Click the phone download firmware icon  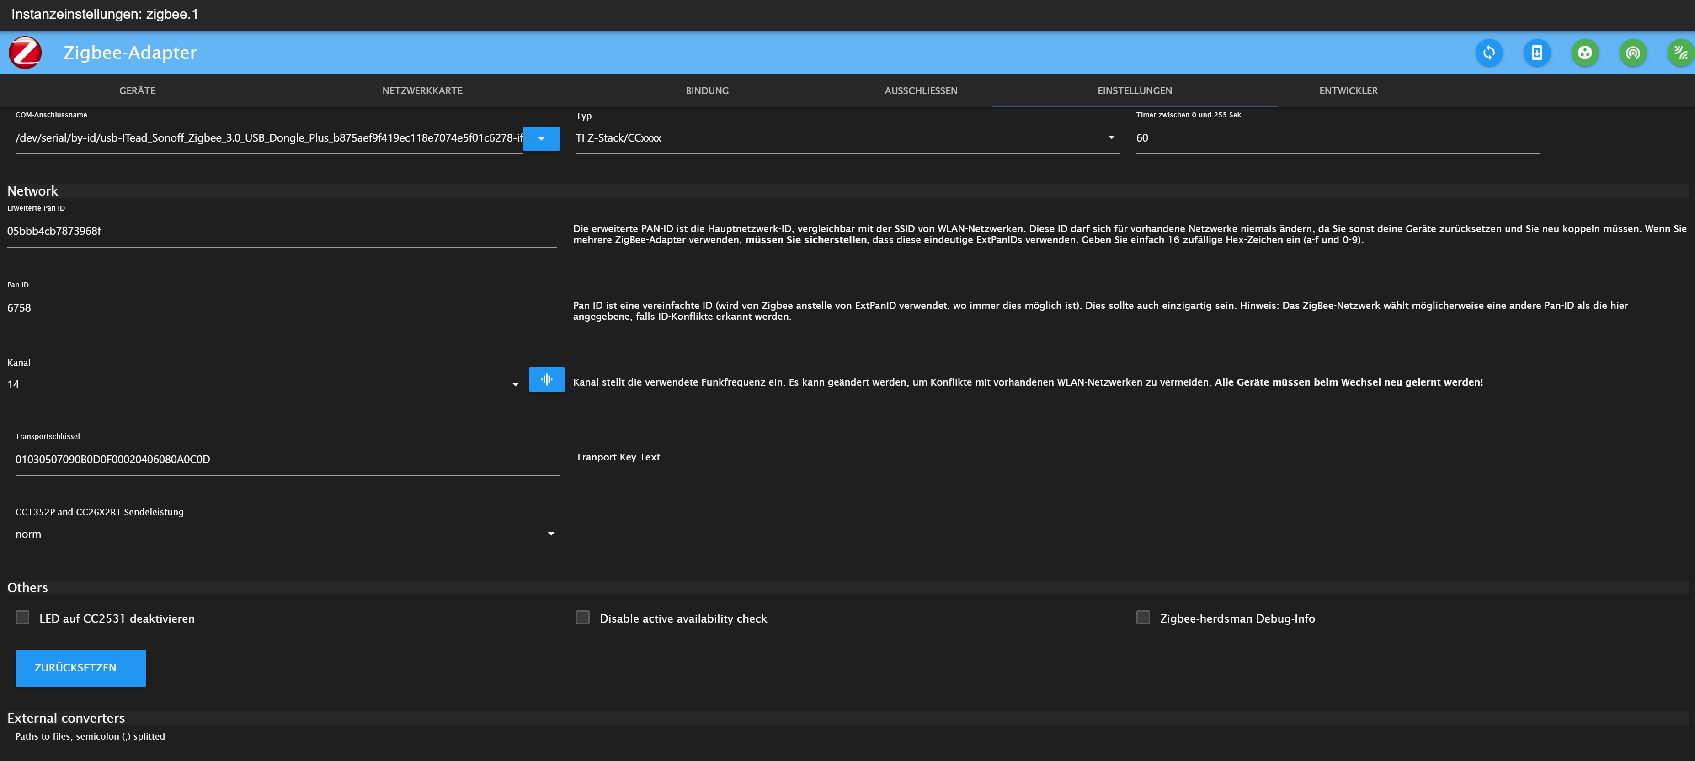[x=1536, y=53]
